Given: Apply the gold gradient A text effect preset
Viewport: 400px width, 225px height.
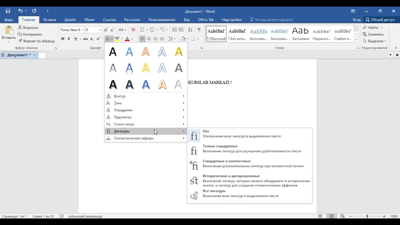Looking at the screenshot, I should pyautogui.click(x=178, y=52).
